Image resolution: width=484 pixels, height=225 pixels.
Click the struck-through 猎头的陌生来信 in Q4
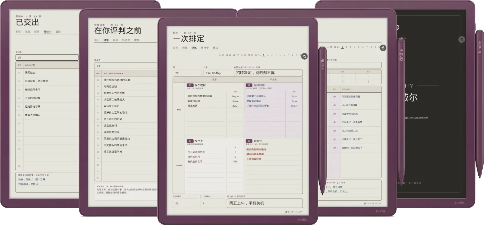pyautogui.click(x=255, y=154)
